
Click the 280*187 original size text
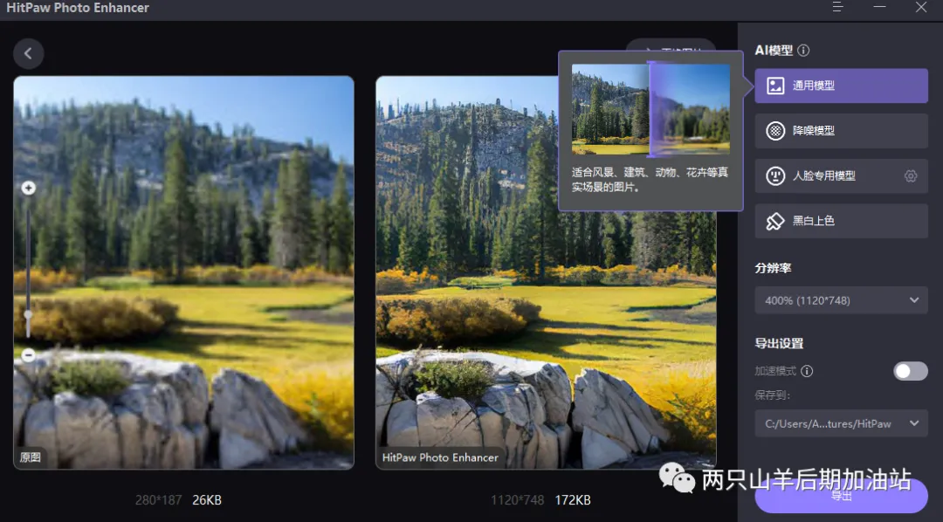click(158, 500)
